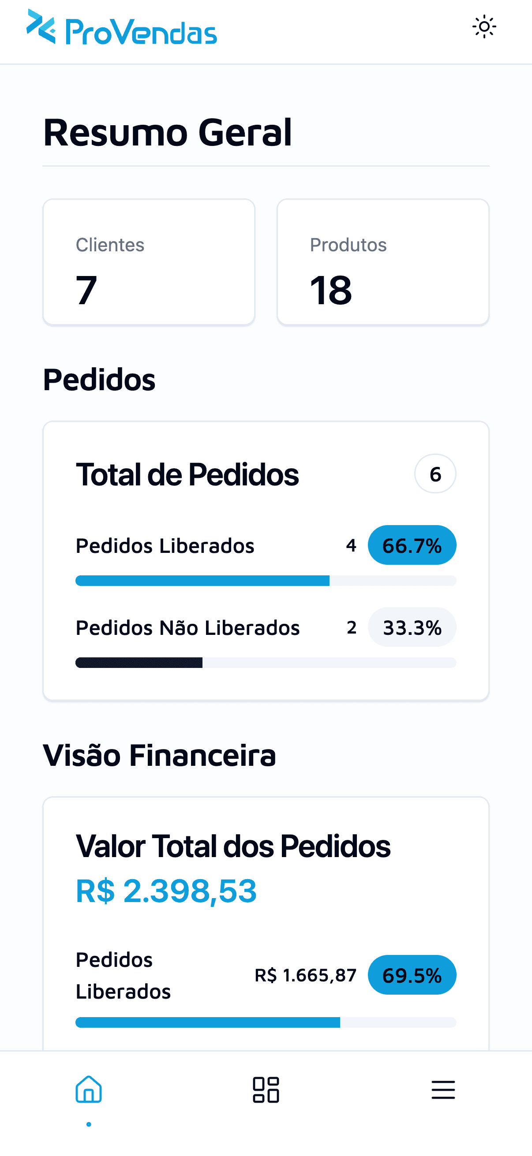Click the financial Pedidos Liberados progress bar

[266, 1023]
